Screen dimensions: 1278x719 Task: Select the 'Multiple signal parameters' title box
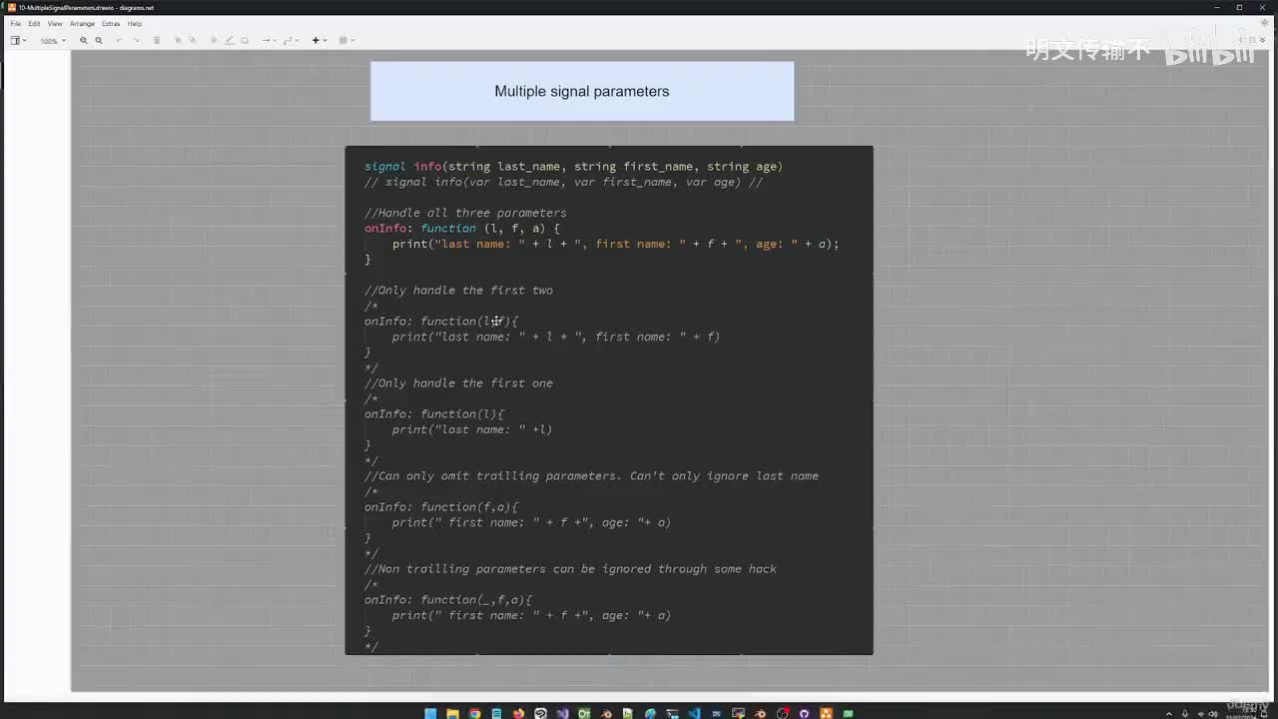click(x=582, y=91)
